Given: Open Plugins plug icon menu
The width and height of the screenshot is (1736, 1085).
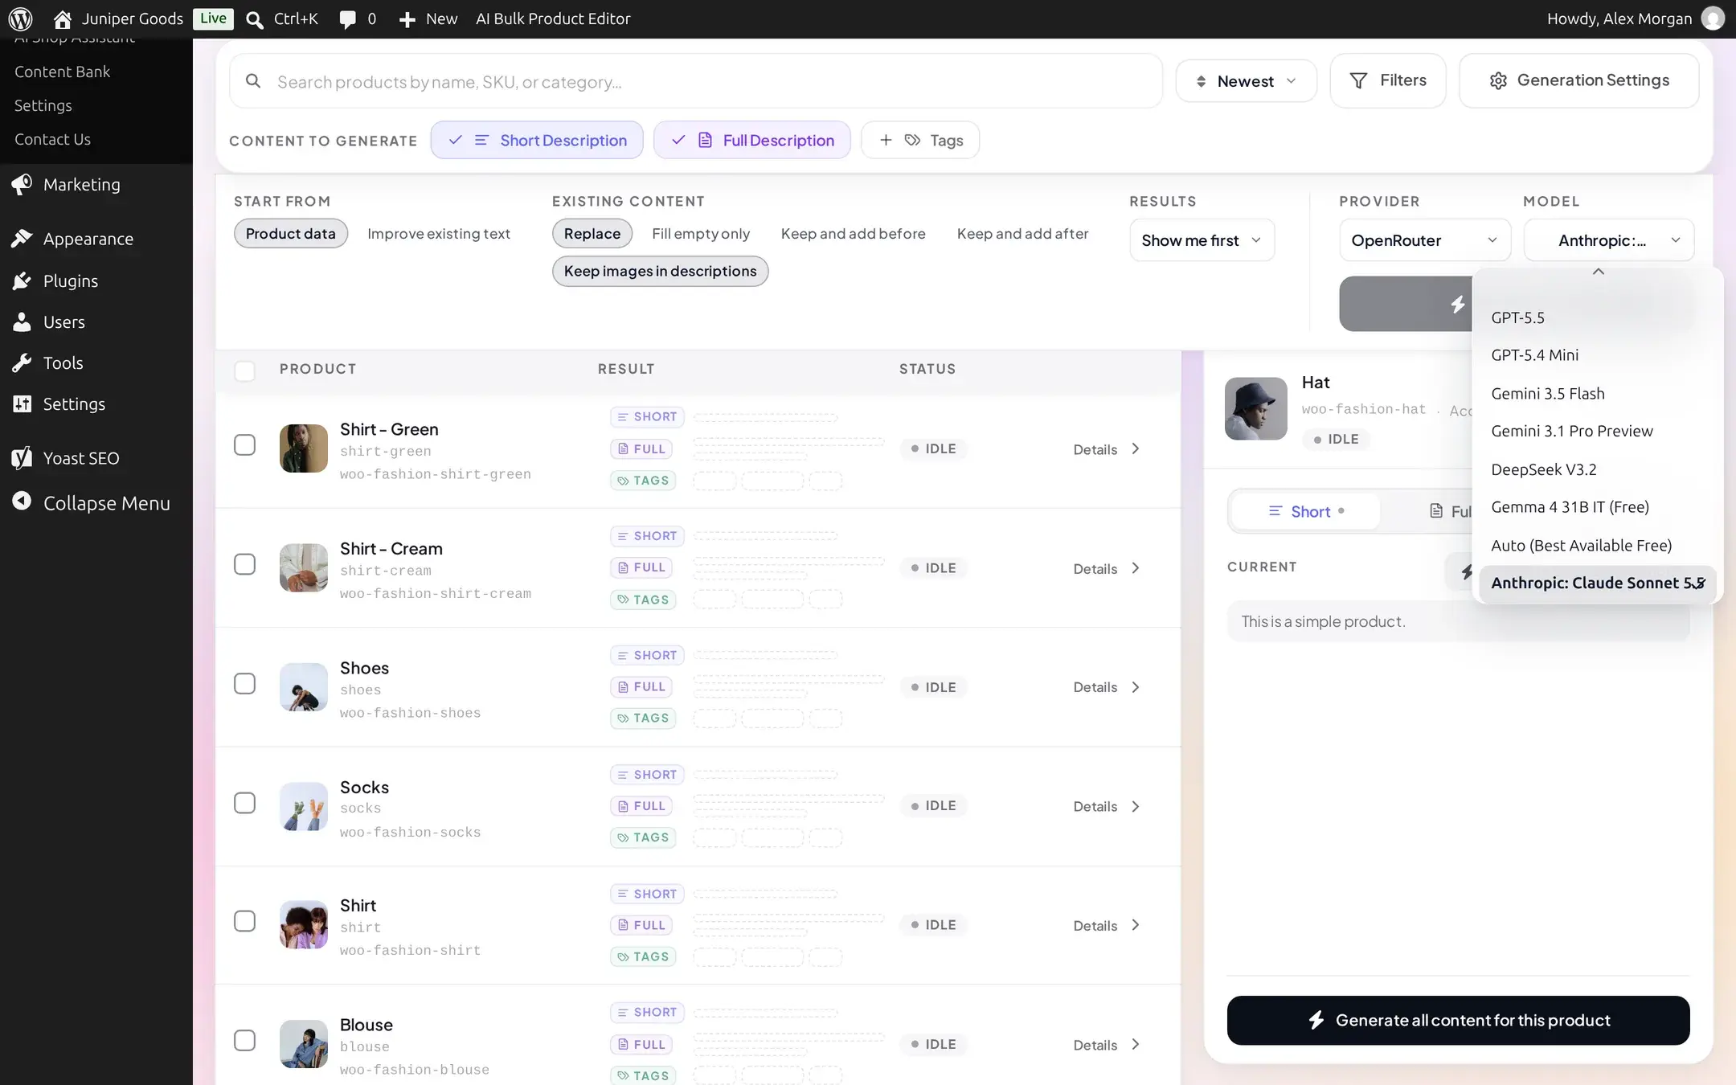Looking at the screenshot, I should click(x=22, y=280).
